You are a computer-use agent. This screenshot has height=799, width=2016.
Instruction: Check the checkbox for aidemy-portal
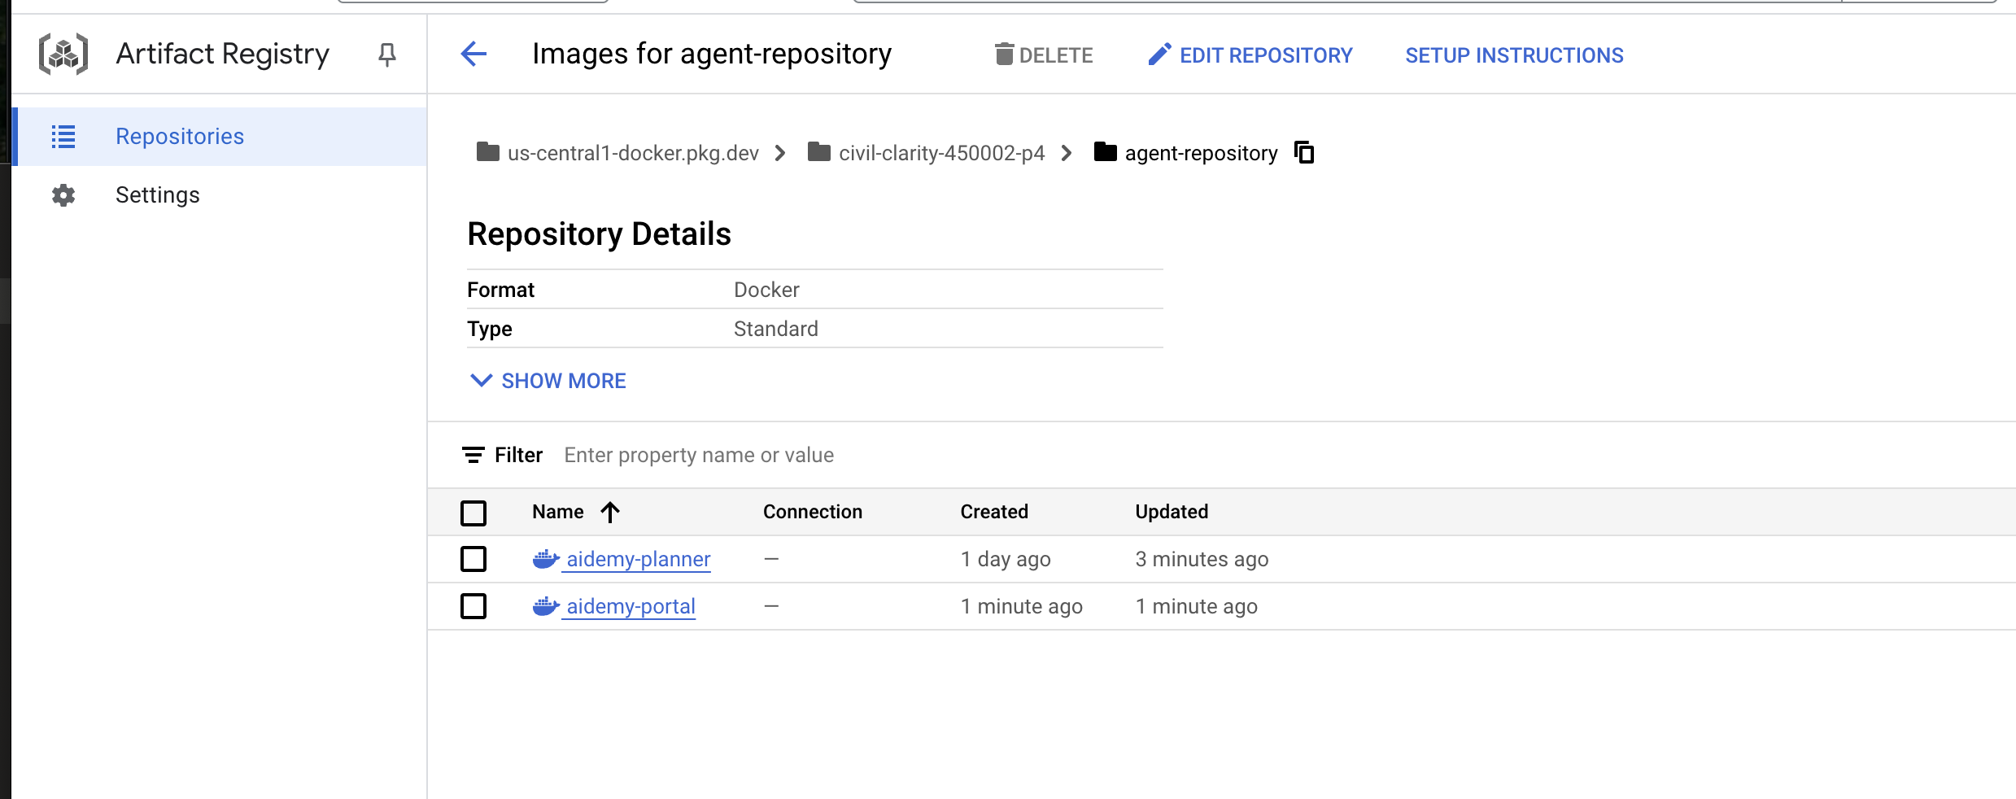(474, 605)
